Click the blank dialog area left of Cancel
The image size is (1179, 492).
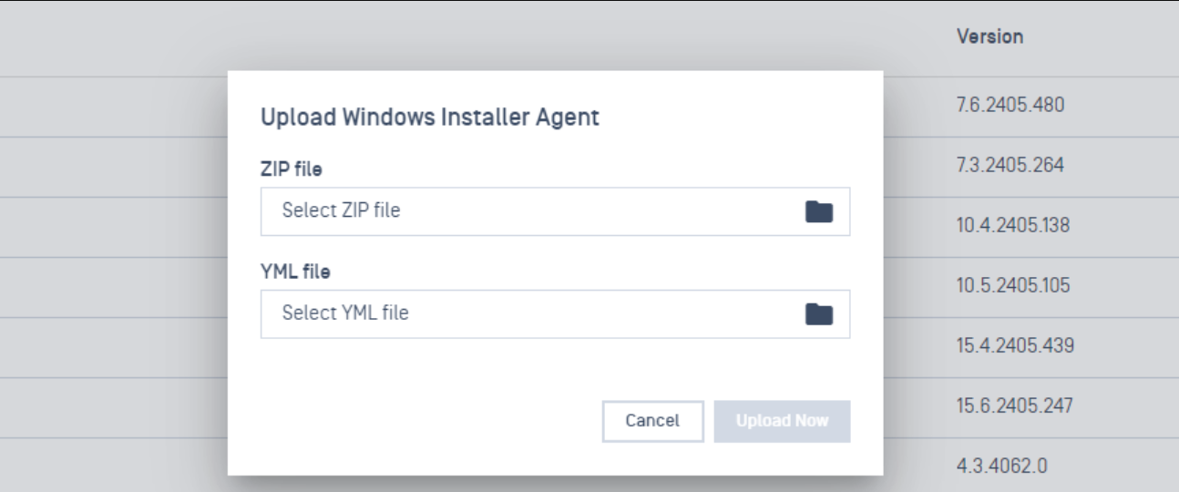419,421
